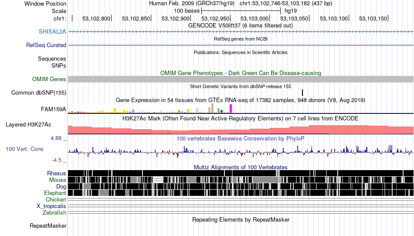Click the hg19 label beside the scale bar
Image resolution: width=414 pixels, height=236 pixels.
[291, 11]
